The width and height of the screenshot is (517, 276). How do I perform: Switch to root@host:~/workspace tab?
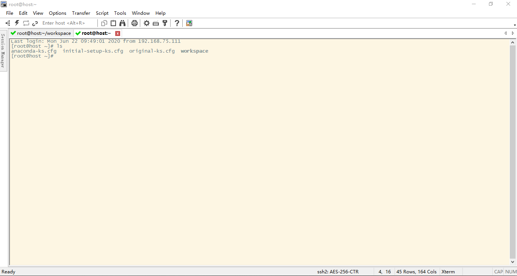coord(41,33)
